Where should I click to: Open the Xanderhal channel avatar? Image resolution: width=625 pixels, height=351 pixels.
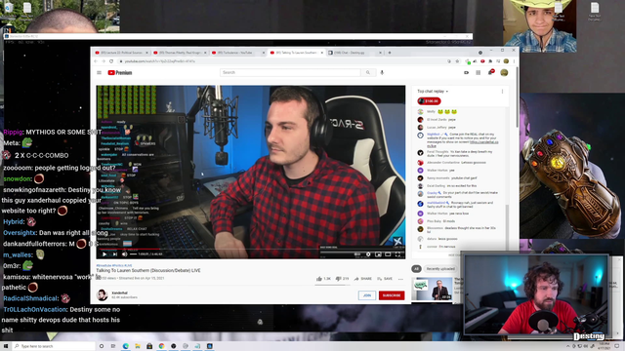click(x=102, y=294)
